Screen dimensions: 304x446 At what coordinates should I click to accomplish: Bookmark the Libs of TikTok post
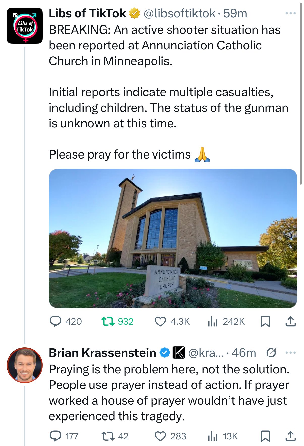click(x=265, y=321)
